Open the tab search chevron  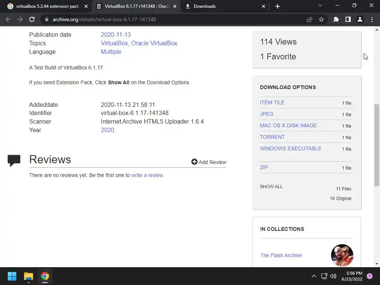tap(320, 5)
